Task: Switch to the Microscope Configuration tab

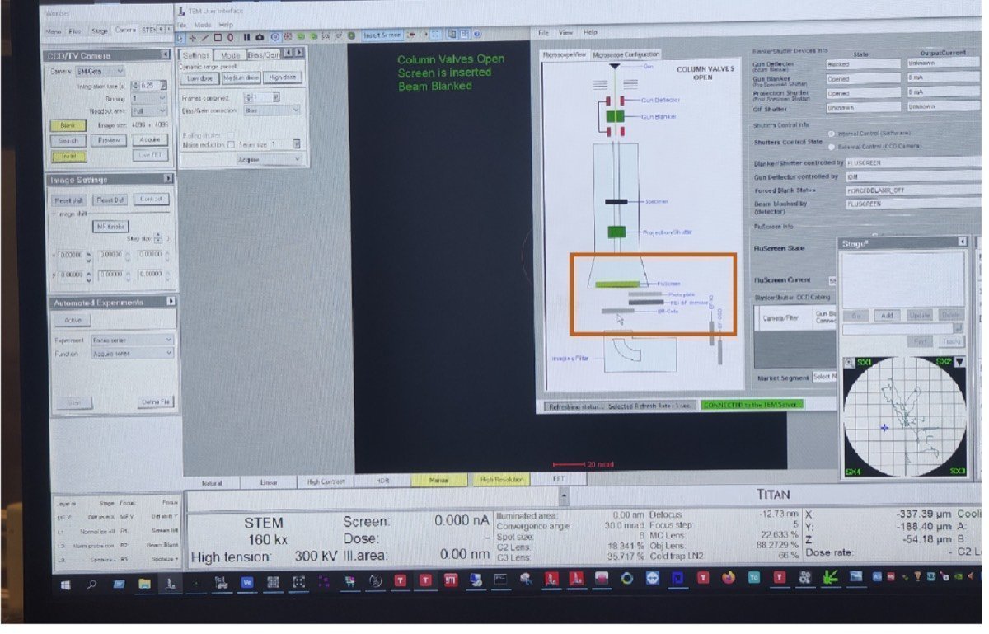Action: pyautogui.click(x=626, y=52)
